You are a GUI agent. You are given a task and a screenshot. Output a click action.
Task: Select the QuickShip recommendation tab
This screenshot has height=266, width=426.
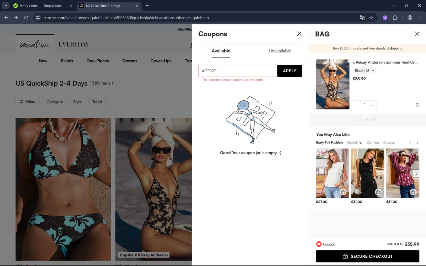pos(354,143)
